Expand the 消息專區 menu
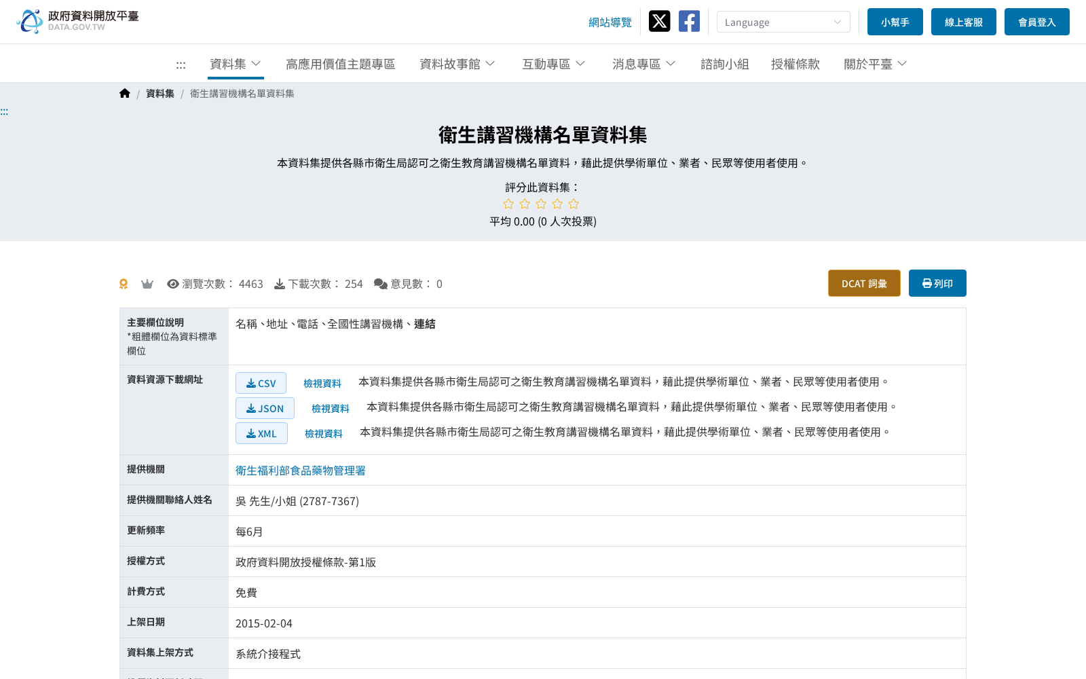The height and width of the screenshot is (679, 1086). [644, 64]
